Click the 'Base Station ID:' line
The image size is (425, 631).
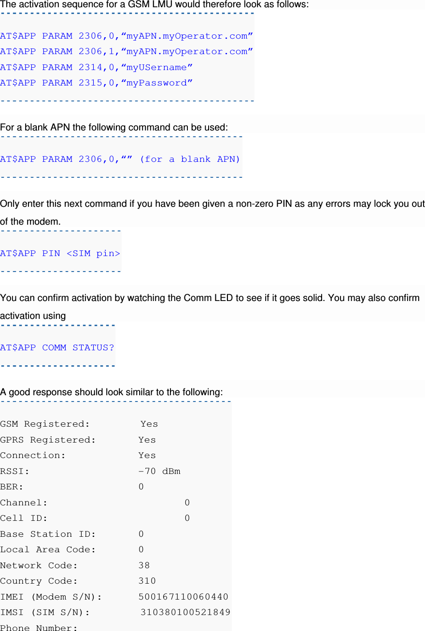coord(72,534)
